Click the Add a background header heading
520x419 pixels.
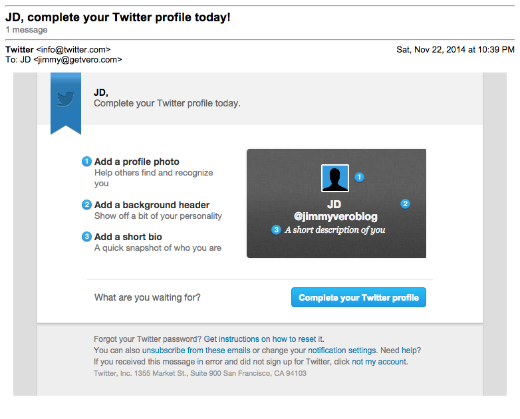click(x=152, y=205)
